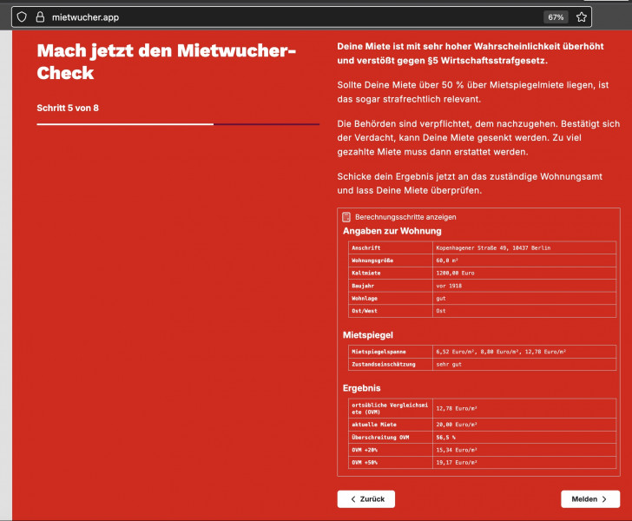Click the 'Zustandseinschätzung' row label
This screenshot has width=632, height=521.
point(384,364)
